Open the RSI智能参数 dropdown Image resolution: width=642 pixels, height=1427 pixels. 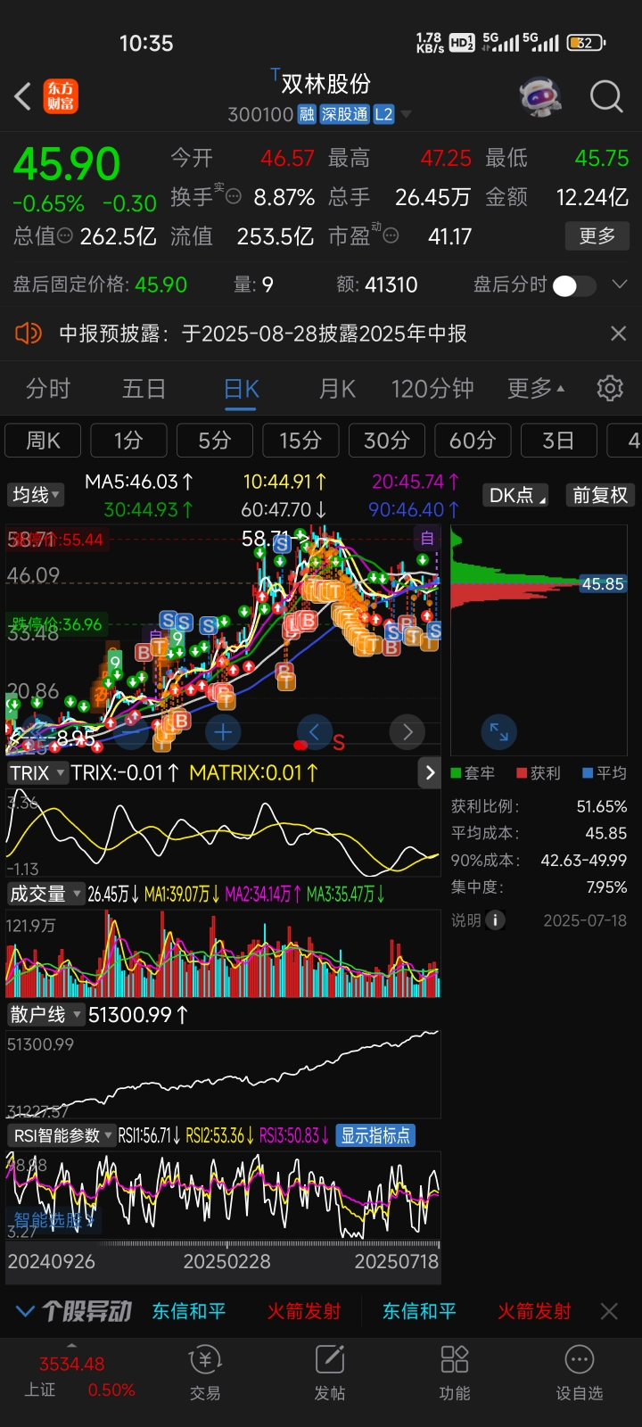point(62,1135)
